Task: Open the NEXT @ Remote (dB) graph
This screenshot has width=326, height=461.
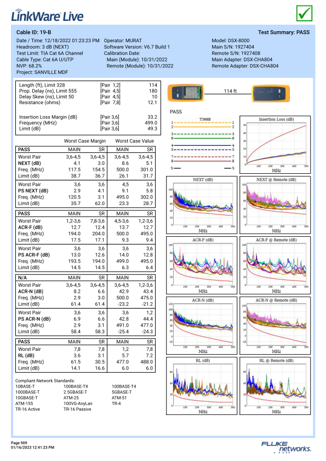Action: click(275, 205)
